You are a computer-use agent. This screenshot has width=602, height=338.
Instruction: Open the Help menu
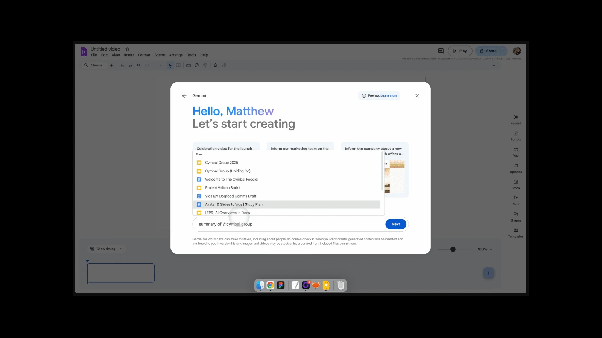(204, 55)
